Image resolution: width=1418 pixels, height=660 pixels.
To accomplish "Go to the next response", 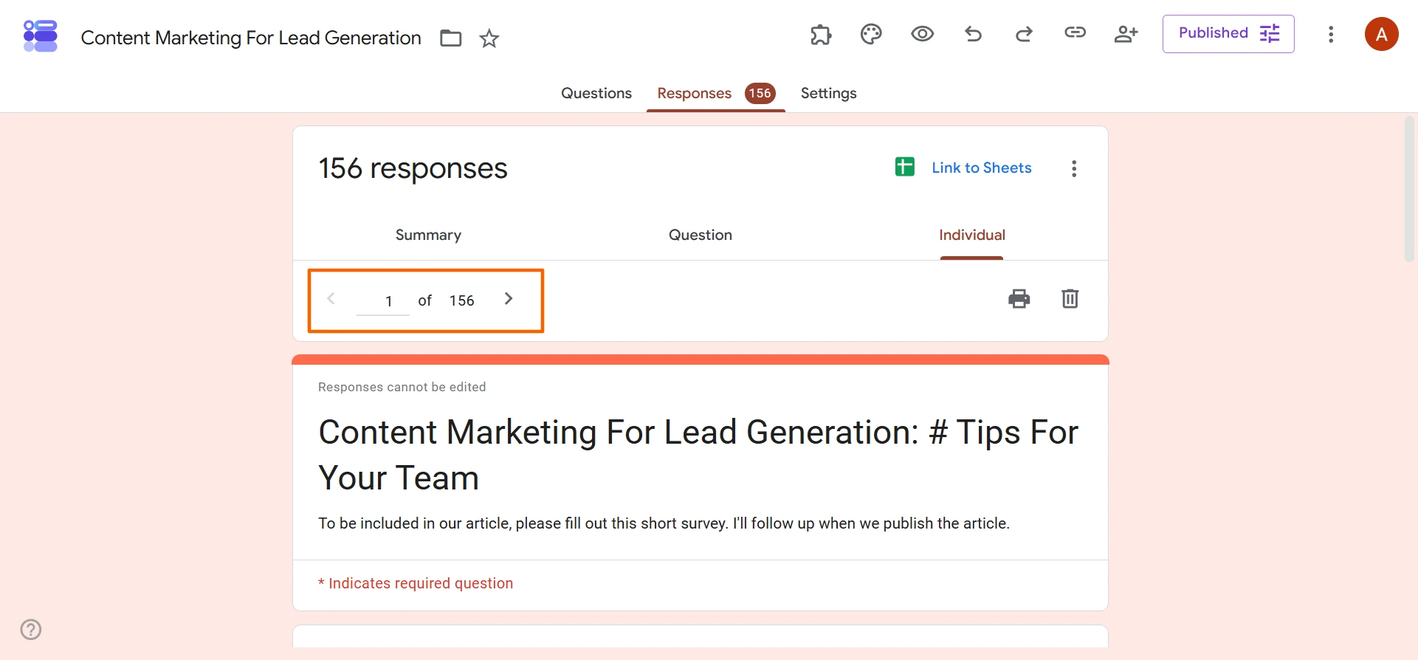I will click(509, 298).
